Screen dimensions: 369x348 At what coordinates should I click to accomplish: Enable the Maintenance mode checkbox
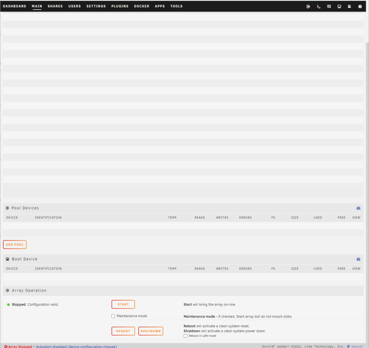[113, 316]
